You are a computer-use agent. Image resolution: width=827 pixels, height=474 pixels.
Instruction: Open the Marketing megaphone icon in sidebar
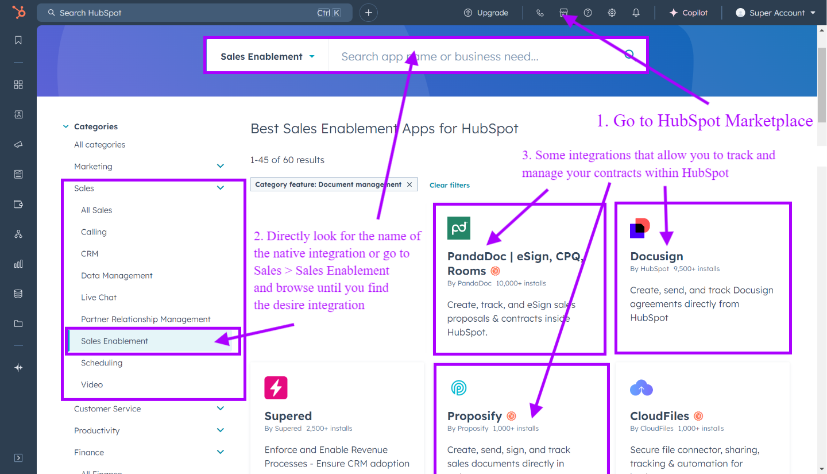click(x=18, y=144)
